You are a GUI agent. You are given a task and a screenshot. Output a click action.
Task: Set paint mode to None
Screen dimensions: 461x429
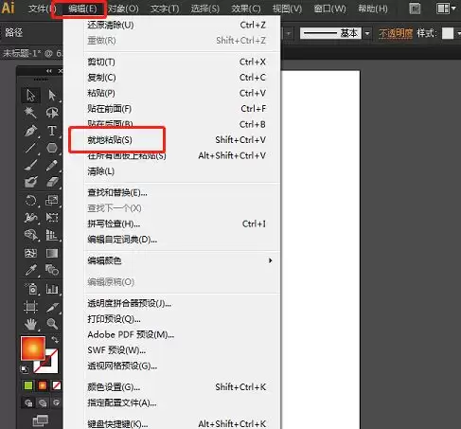click(57, 385)
